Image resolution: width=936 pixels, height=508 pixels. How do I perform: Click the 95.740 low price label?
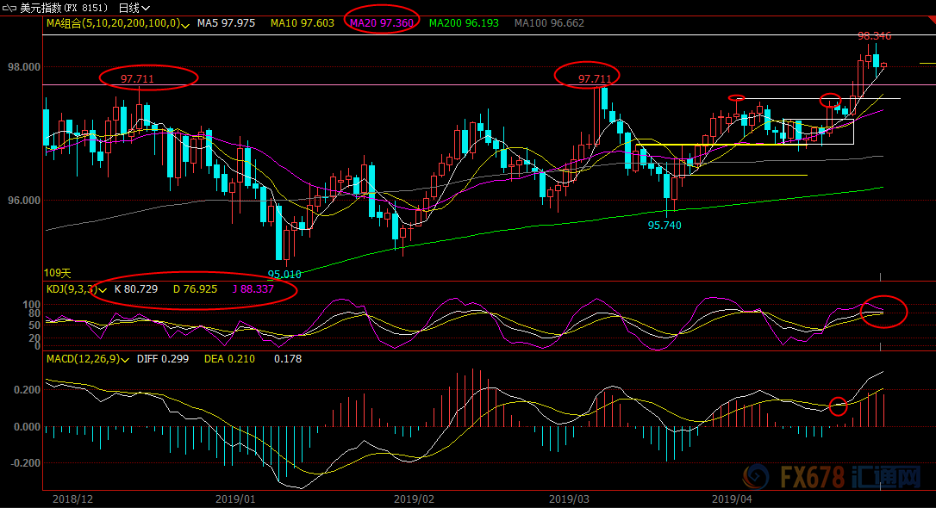[665, 226]
